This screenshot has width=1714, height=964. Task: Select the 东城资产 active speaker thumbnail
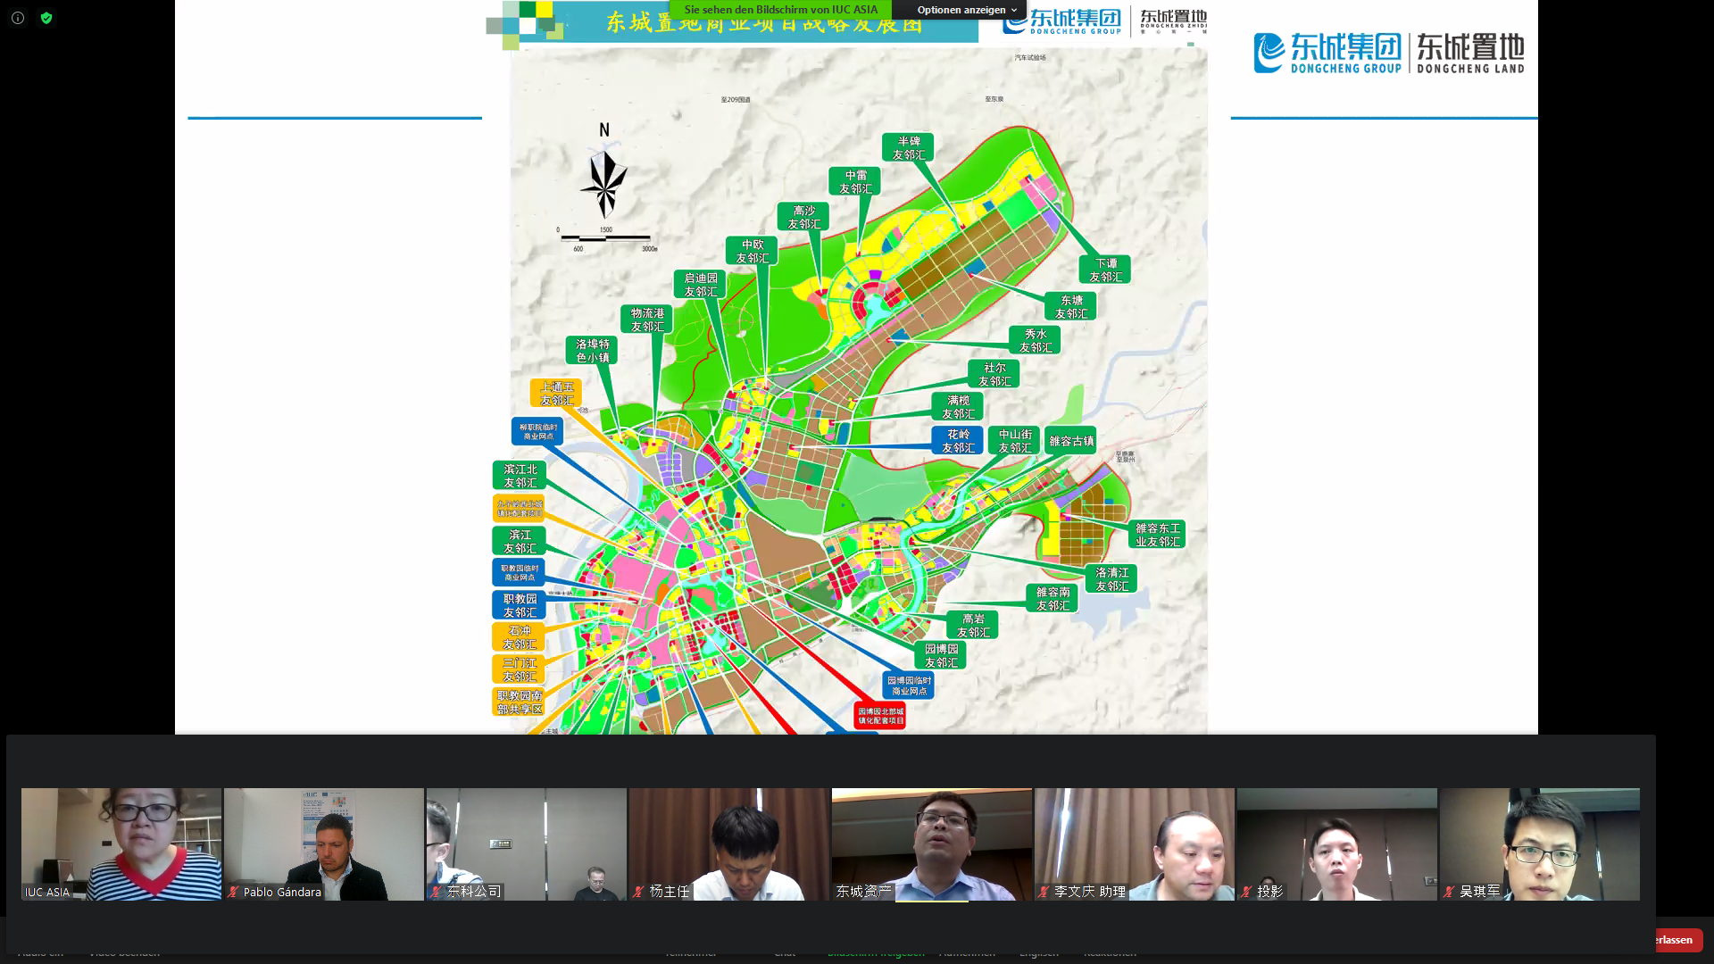[931, 843]
